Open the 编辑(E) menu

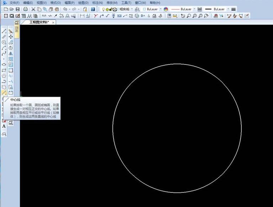tap(28, 3)
